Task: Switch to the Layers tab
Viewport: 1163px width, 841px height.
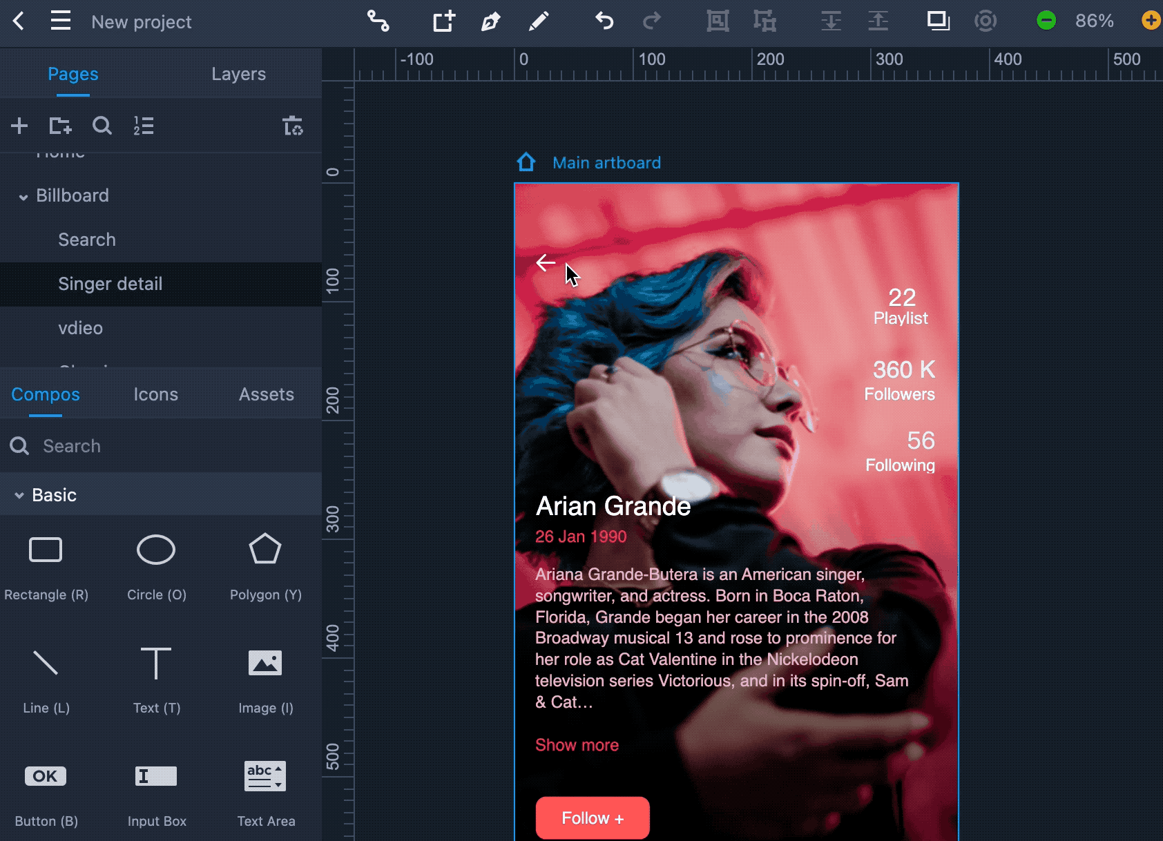Action: pyautogui.click(x=239, y=74)
